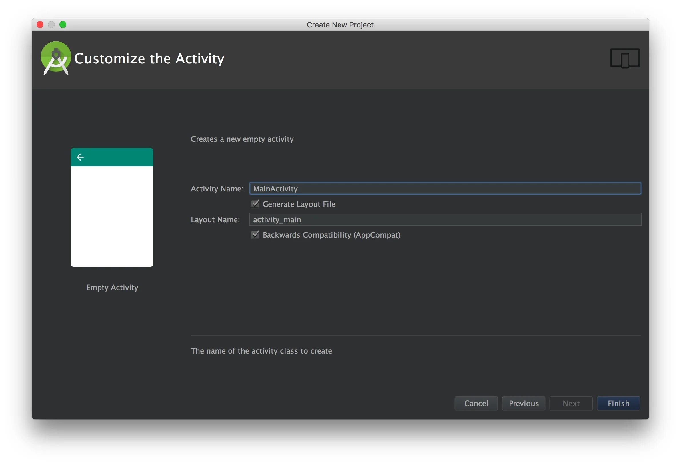Click the white Empty Activity preview thumbnail
This screenshot has width=681, height=465.
point(112,216)
